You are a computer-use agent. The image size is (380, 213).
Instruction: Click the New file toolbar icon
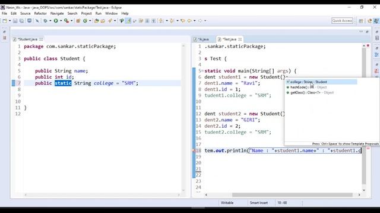[5, 21]
